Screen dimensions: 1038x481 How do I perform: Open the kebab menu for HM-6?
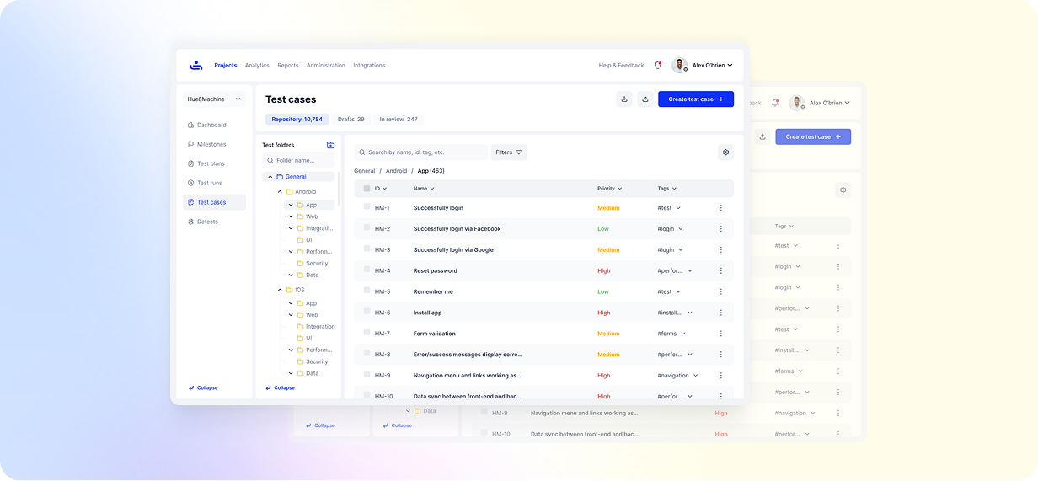click(720, 313)
